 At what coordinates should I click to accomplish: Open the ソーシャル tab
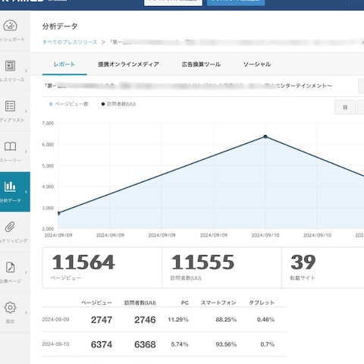(x=257, y=64)
